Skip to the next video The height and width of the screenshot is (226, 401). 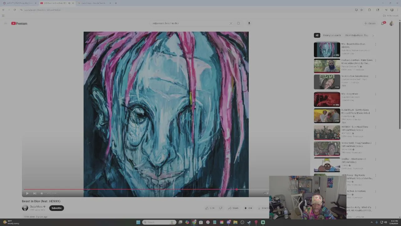34,193
